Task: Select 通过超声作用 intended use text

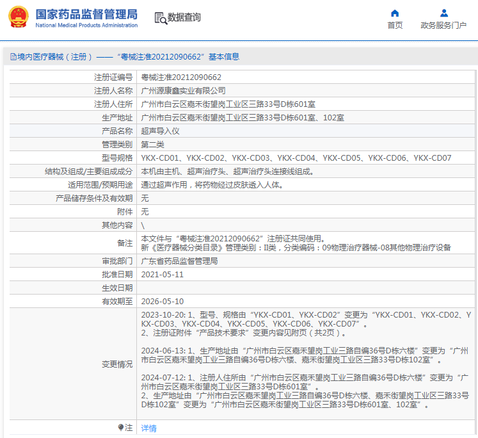Action: (212, 185)
